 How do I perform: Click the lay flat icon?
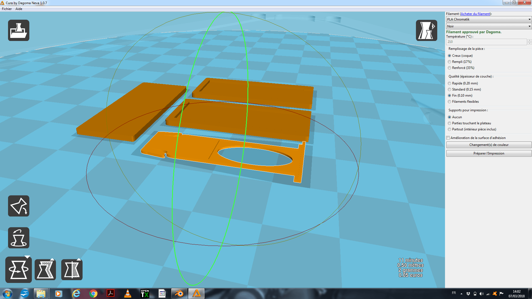click(x=19, y=206)
